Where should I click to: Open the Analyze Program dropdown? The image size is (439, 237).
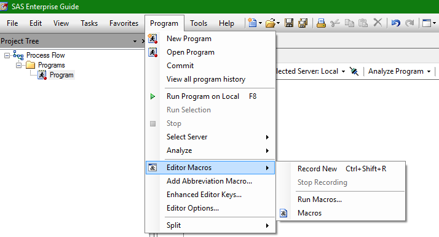(x=399, y=71)
